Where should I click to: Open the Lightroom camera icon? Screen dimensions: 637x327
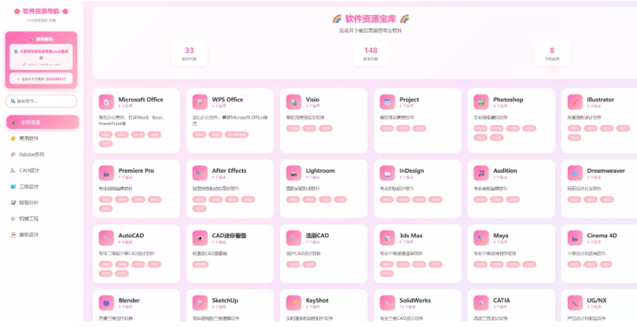click(x=294, y=173)
